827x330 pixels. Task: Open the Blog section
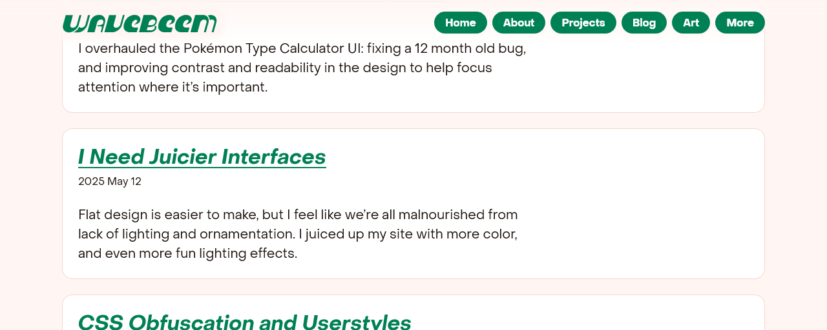[x=644, y=23]
